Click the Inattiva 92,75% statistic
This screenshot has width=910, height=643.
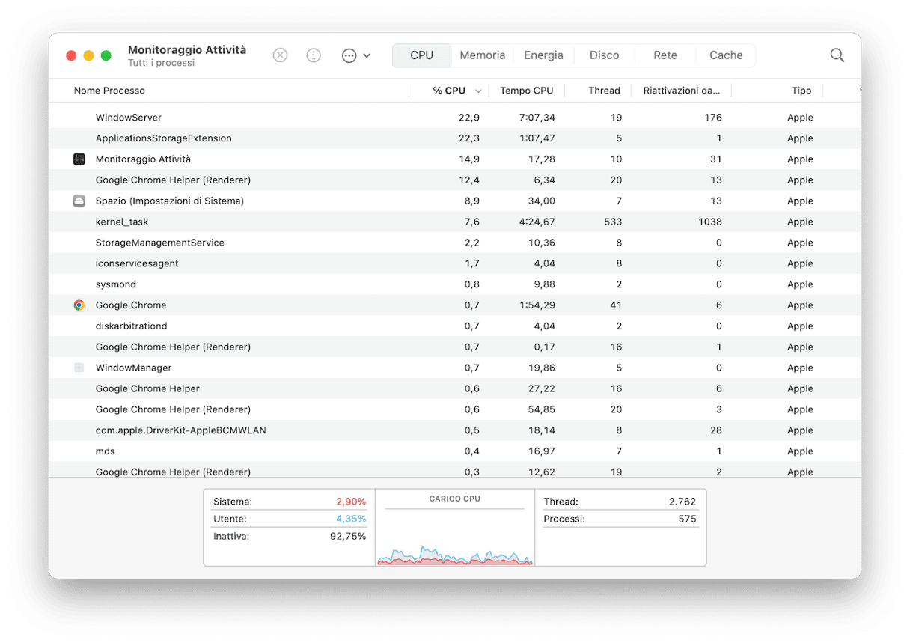[x=290, y=537]
